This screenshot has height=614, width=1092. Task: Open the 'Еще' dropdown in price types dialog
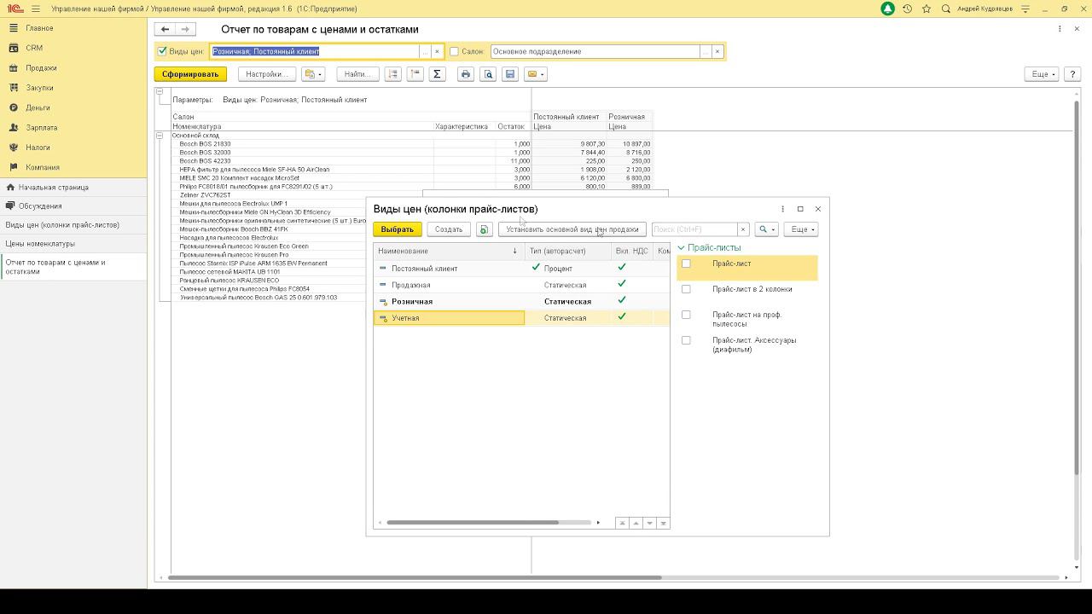tap(801, 229)
